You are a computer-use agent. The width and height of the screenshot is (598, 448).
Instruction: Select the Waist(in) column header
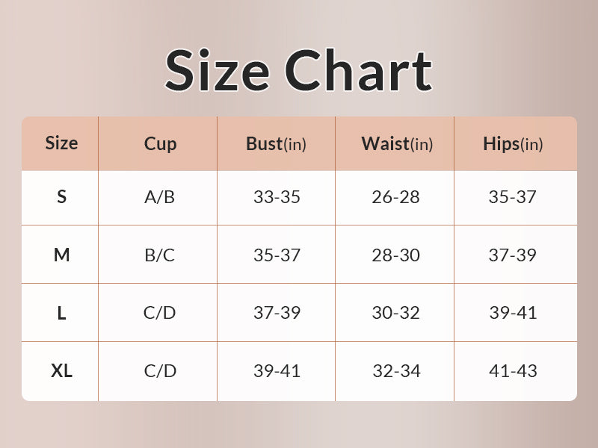(396, 144)
